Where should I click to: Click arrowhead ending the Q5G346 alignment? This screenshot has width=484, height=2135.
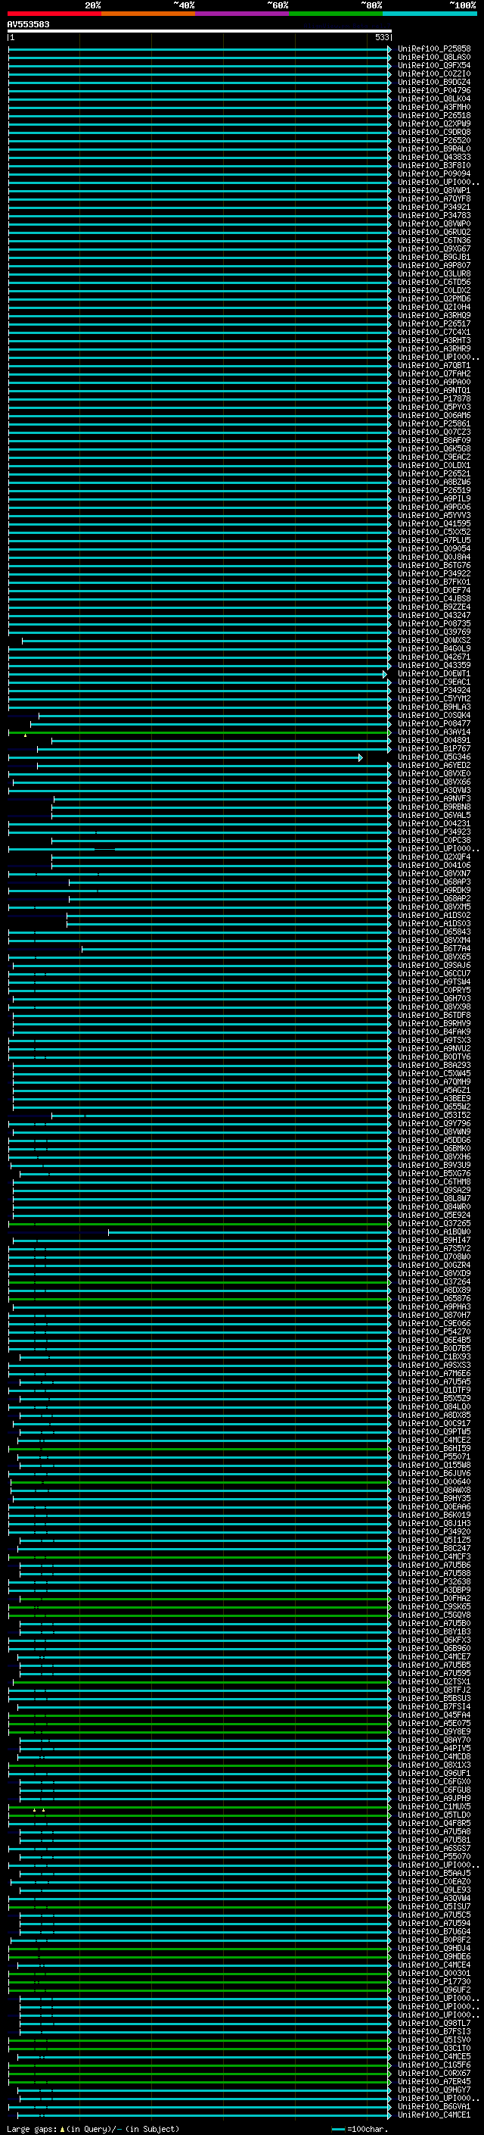pos(361,757)
